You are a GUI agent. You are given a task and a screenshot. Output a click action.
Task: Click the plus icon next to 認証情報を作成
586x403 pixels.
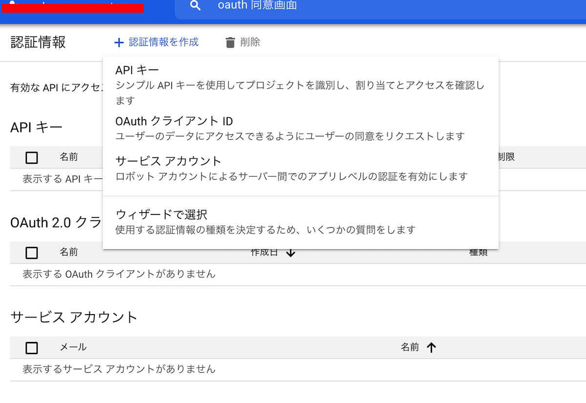[x=119, y=43]
